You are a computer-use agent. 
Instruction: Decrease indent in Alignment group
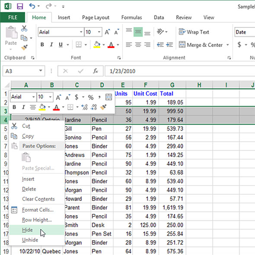point(160,45)
